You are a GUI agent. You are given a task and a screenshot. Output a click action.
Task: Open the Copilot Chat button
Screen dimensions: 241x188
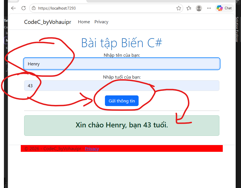point(224,8)
